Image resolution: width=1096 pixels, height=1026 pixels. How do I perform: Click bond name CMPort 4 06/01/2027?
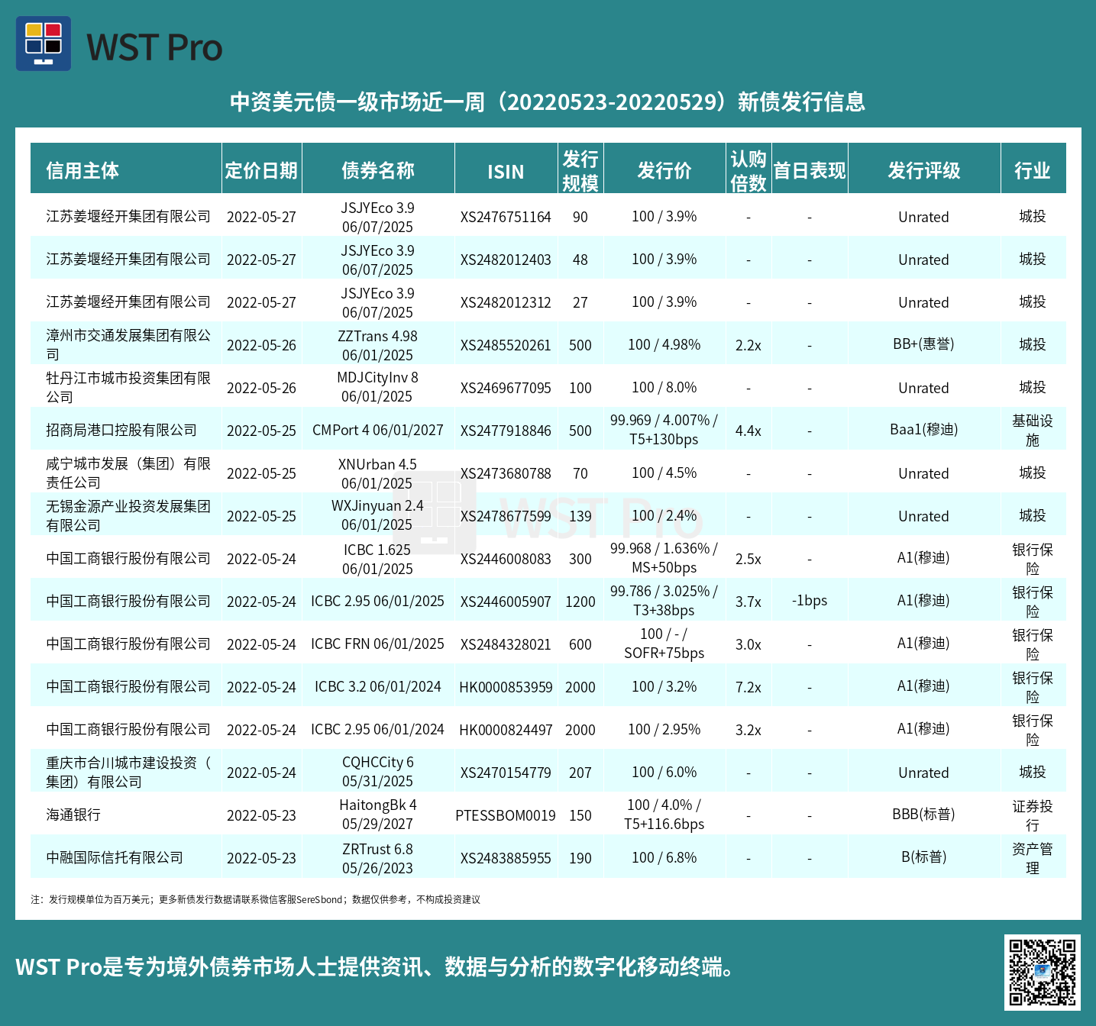tap(377, 431)
